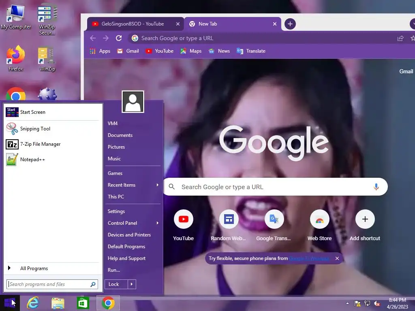Open the Translate bookmark
The image size is (415, 311).
[x=251, y=51]
